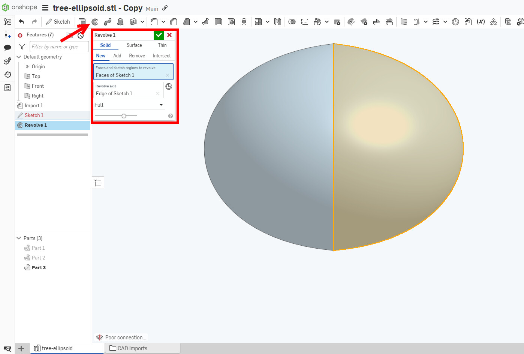The width and height of the screenshot is (524, 354).
Task: Open the Sketch tool
Action: coord(58,21)
